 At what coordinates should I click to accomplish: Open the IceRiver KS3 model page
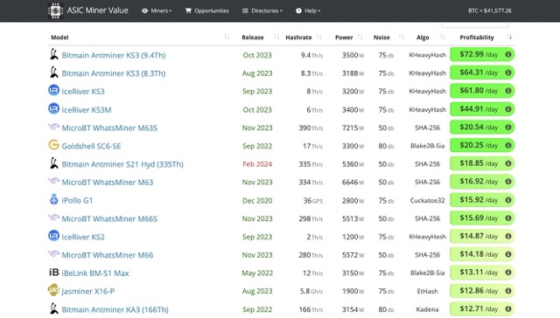(83, 92)
